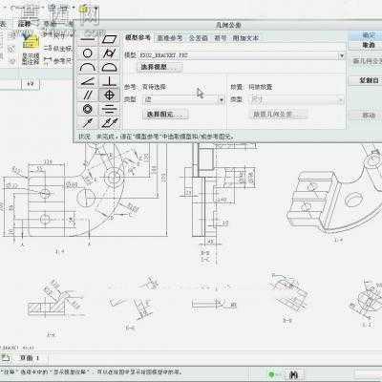The image size is (382, 382).
Task: Click the green status indicator light
Action: (x=271, y=374)
